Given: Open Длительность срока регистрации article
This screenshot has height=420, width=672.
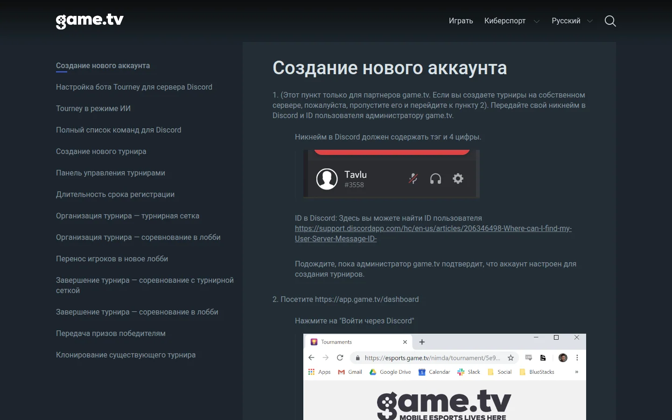Looking at the screenshot, I should pos(115,195).
